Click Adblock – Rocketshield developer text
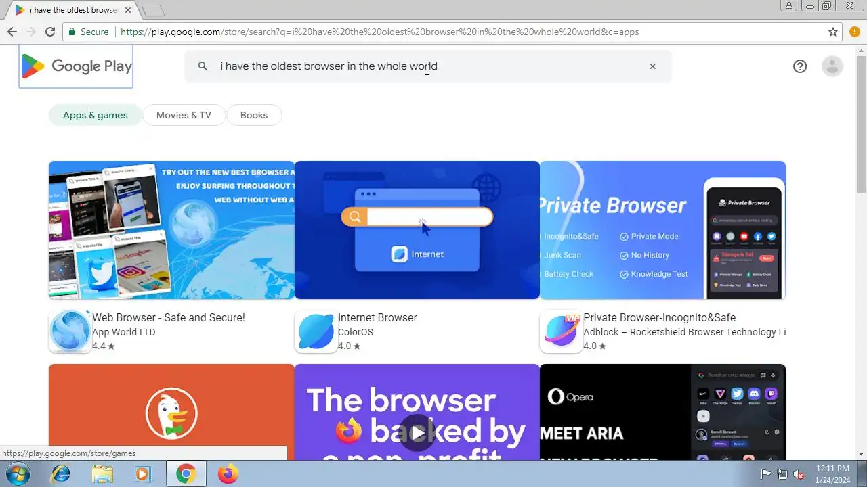 click(x=685, y=332)
